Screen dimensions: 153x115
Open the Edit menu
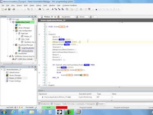pos(8,5)
